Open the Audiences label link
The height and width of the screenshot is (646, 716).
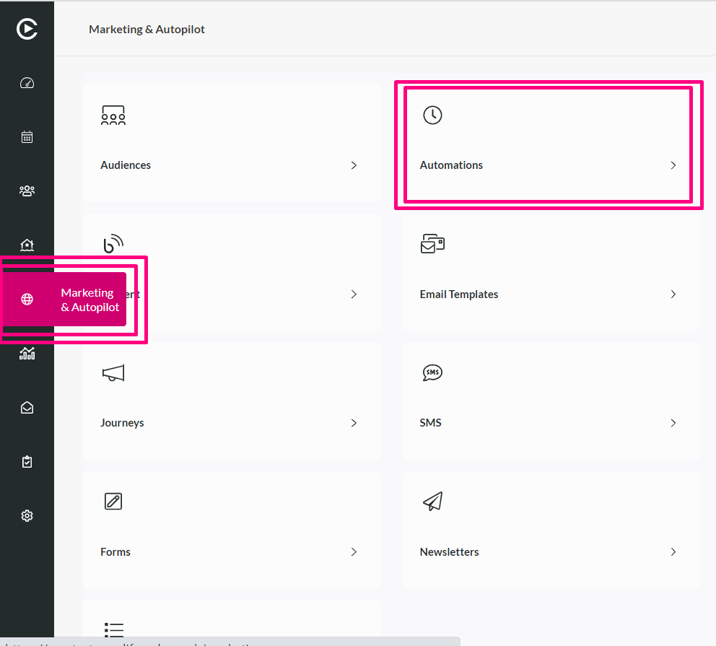point(126,165)
